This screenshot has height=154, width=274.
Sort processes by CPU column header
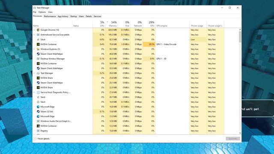(99, 24)
